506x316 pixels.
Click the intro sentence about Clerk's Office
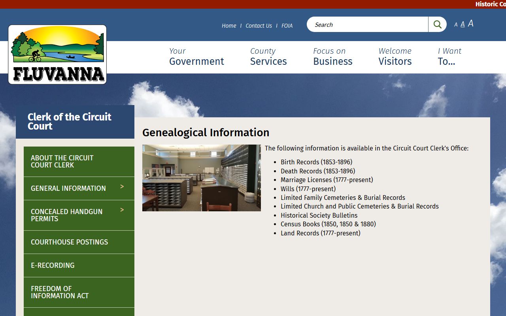pos(367,149)
